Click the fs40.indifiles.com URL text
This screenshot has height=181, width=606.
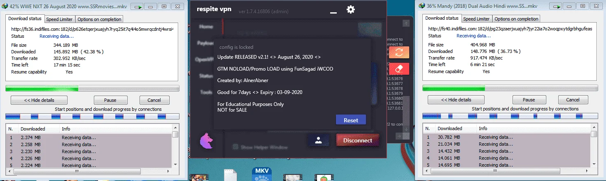click(x=510, y=29)
